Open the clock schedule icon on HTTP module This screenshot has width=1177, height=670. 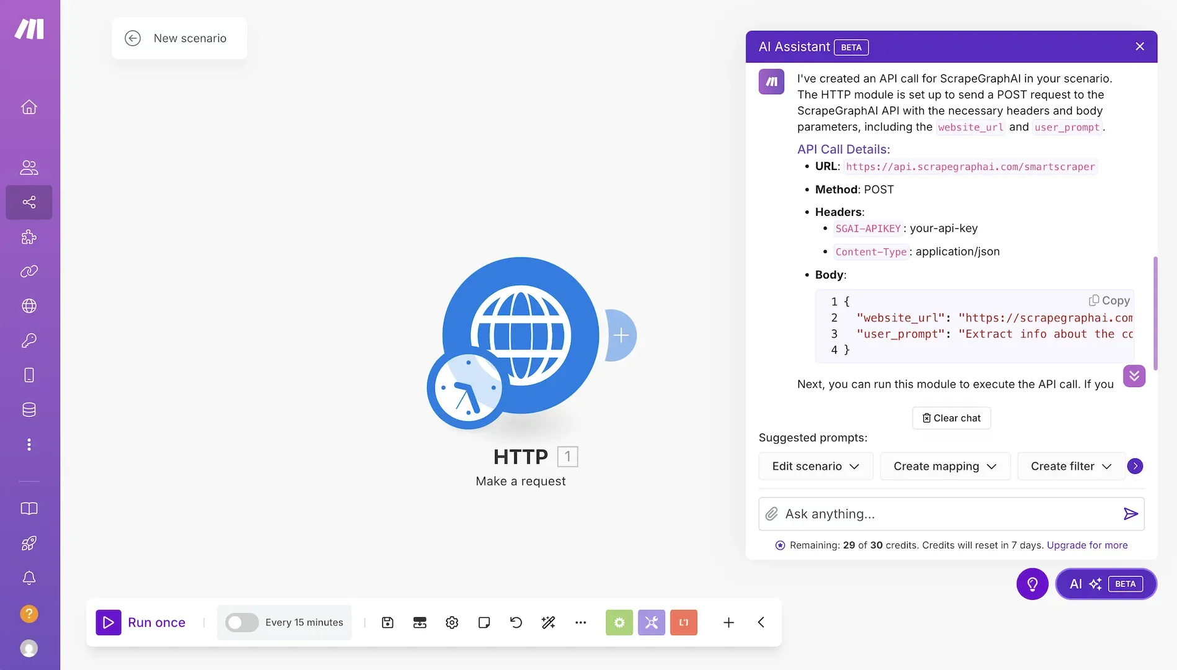click(467, 388)
